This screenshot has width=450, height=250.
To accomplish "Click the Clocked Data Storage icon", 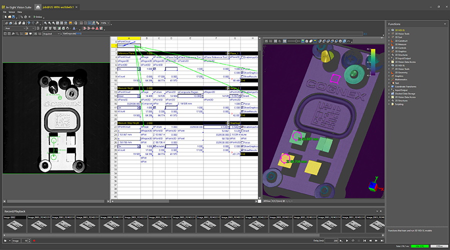I will [393, 93].
